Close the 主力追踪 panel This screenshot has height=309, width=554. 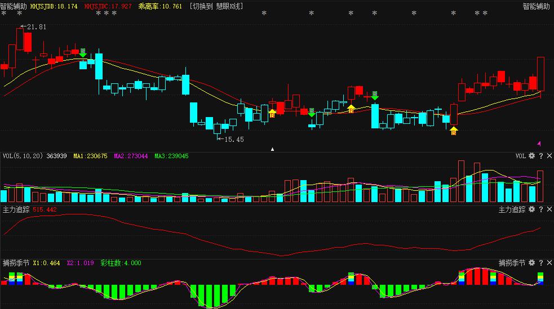pyautogui.click(x=549, y=209)
